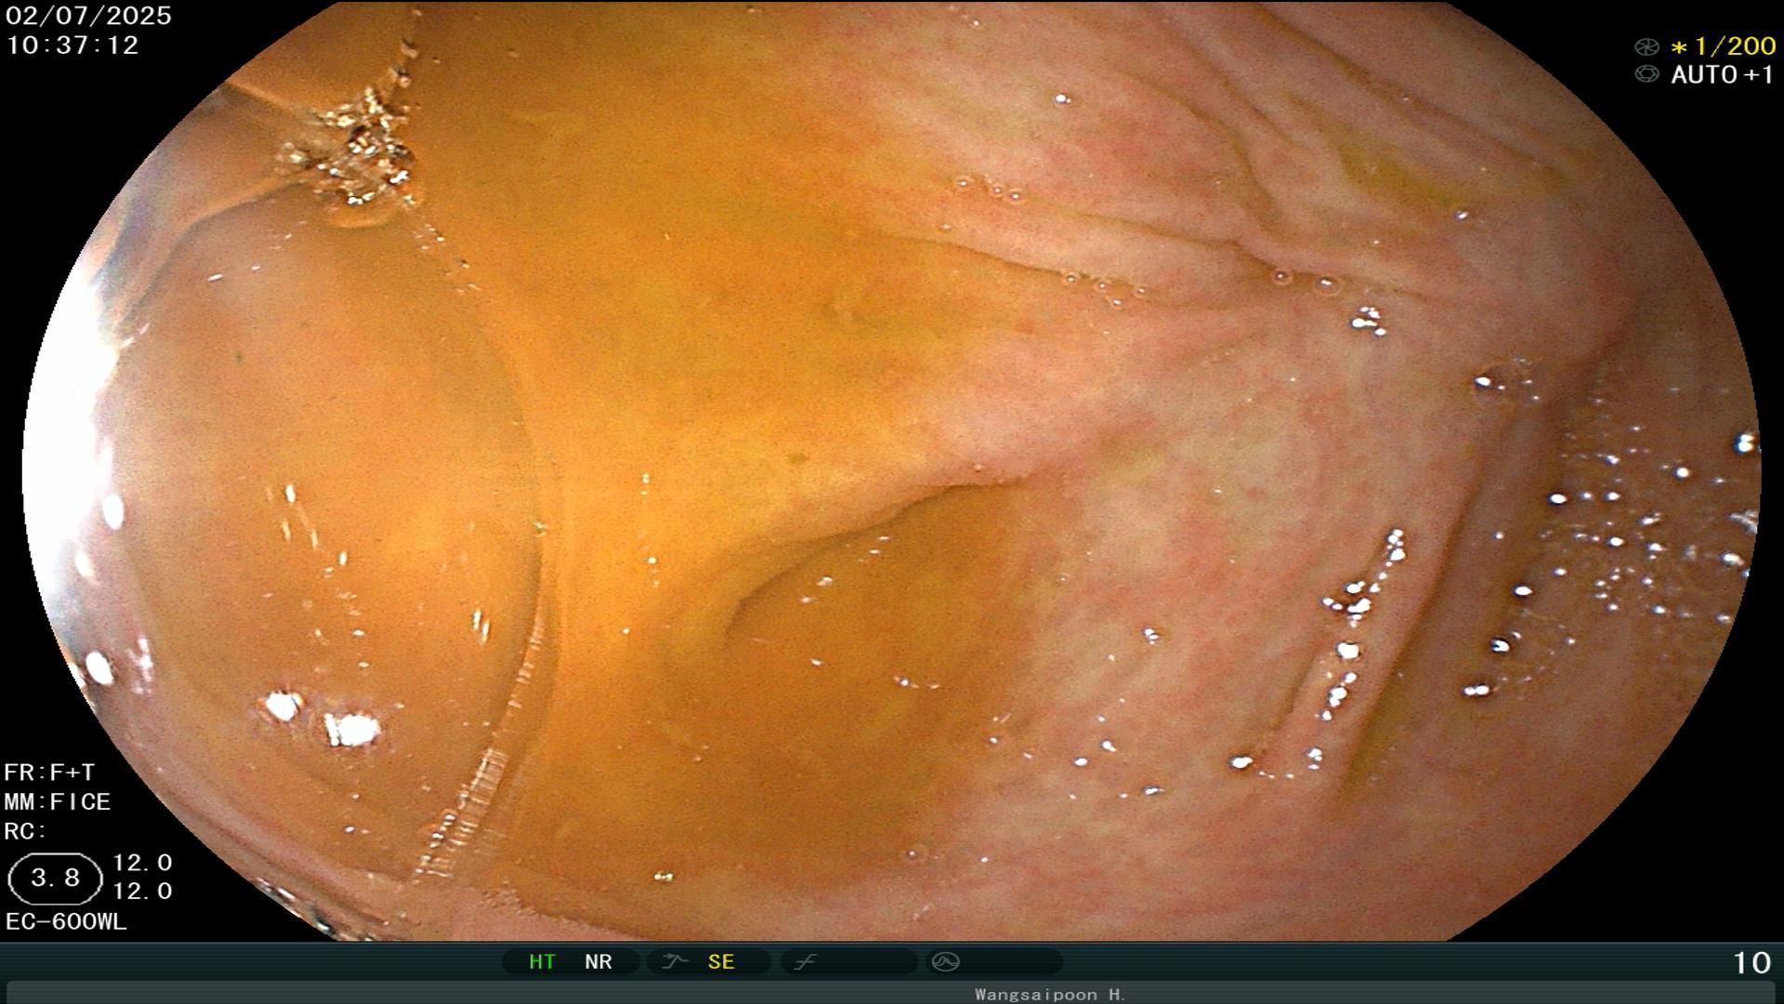Click the image counter 10
The image size is (1784, 1004).
click(1751, 963)
